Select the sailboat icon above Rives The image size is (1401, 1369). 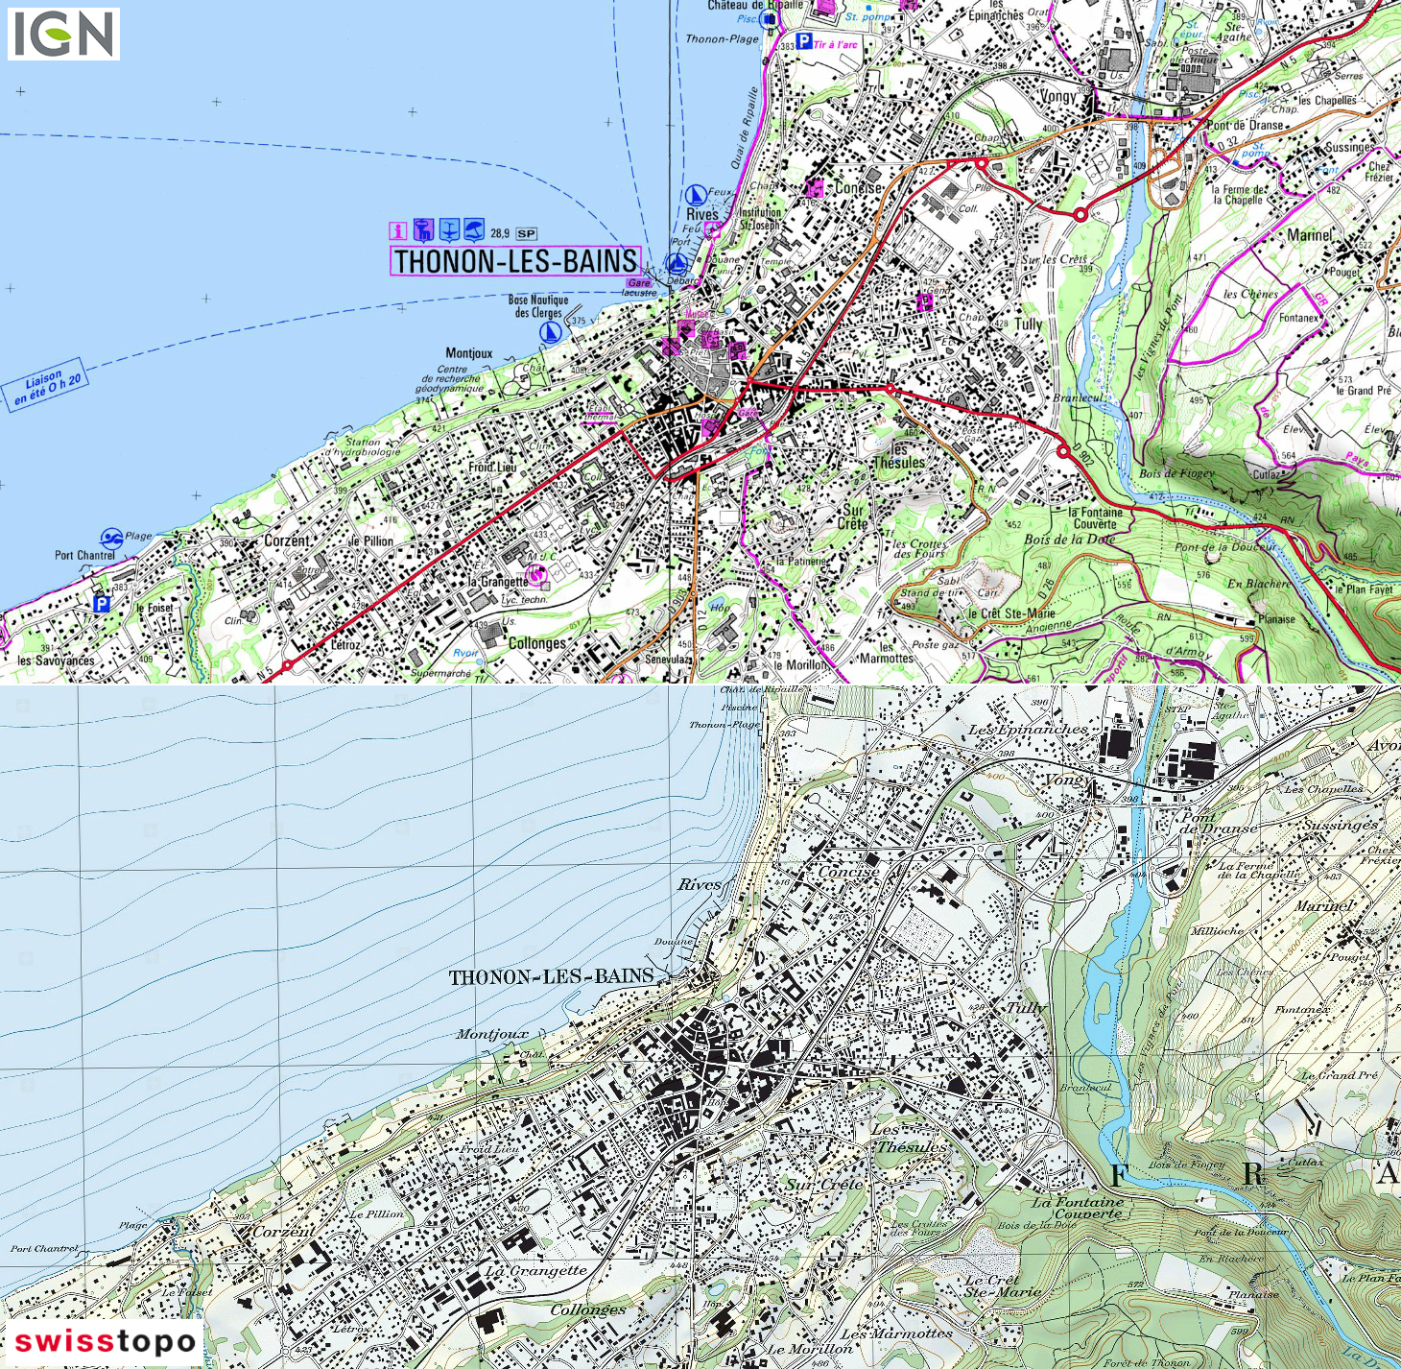point(696,195)
